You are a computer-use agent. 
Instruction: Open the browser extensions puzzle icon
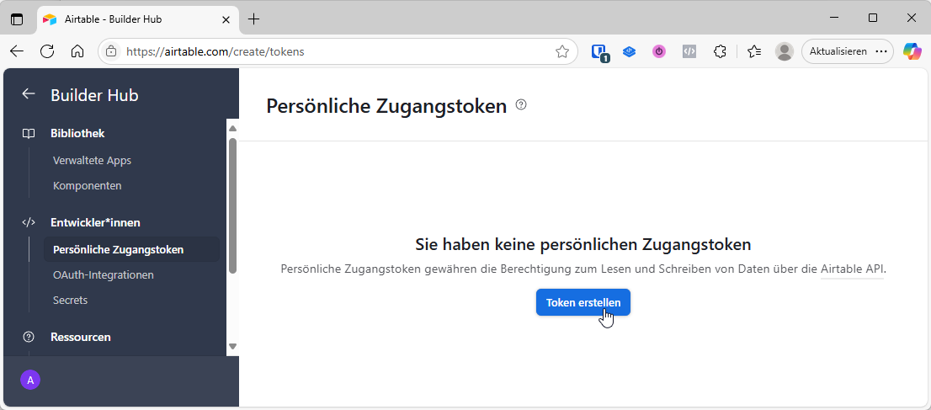click(720, 51)
